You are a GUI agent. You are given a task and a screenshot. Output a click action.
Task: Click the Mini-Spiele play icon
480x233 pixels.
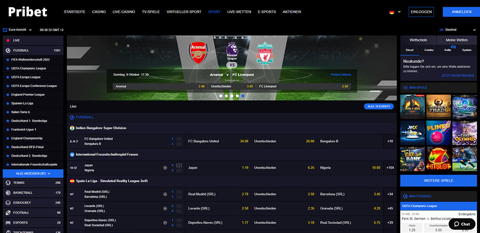(405, 88)
